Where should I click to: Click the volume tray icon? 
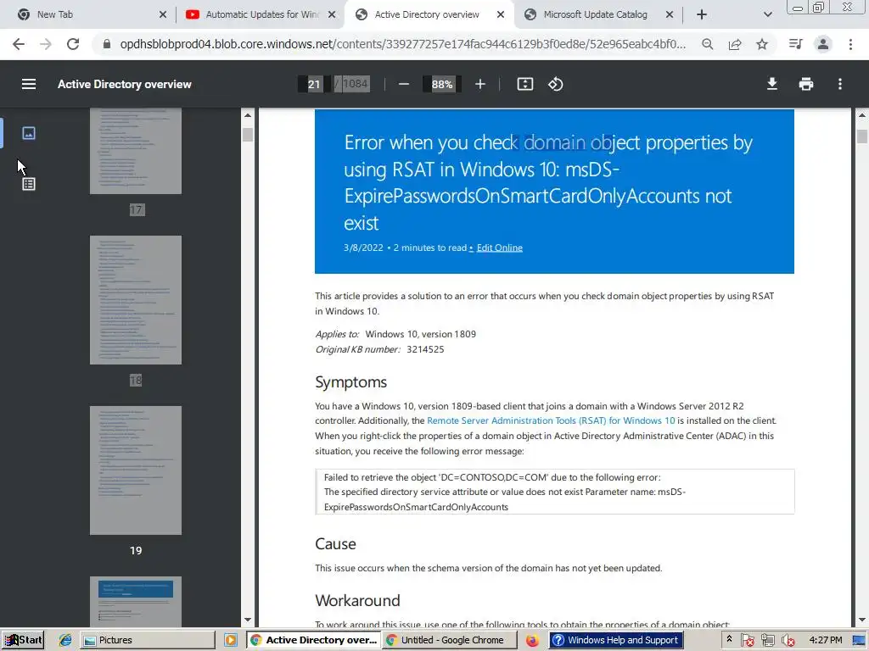coord(788,641)
